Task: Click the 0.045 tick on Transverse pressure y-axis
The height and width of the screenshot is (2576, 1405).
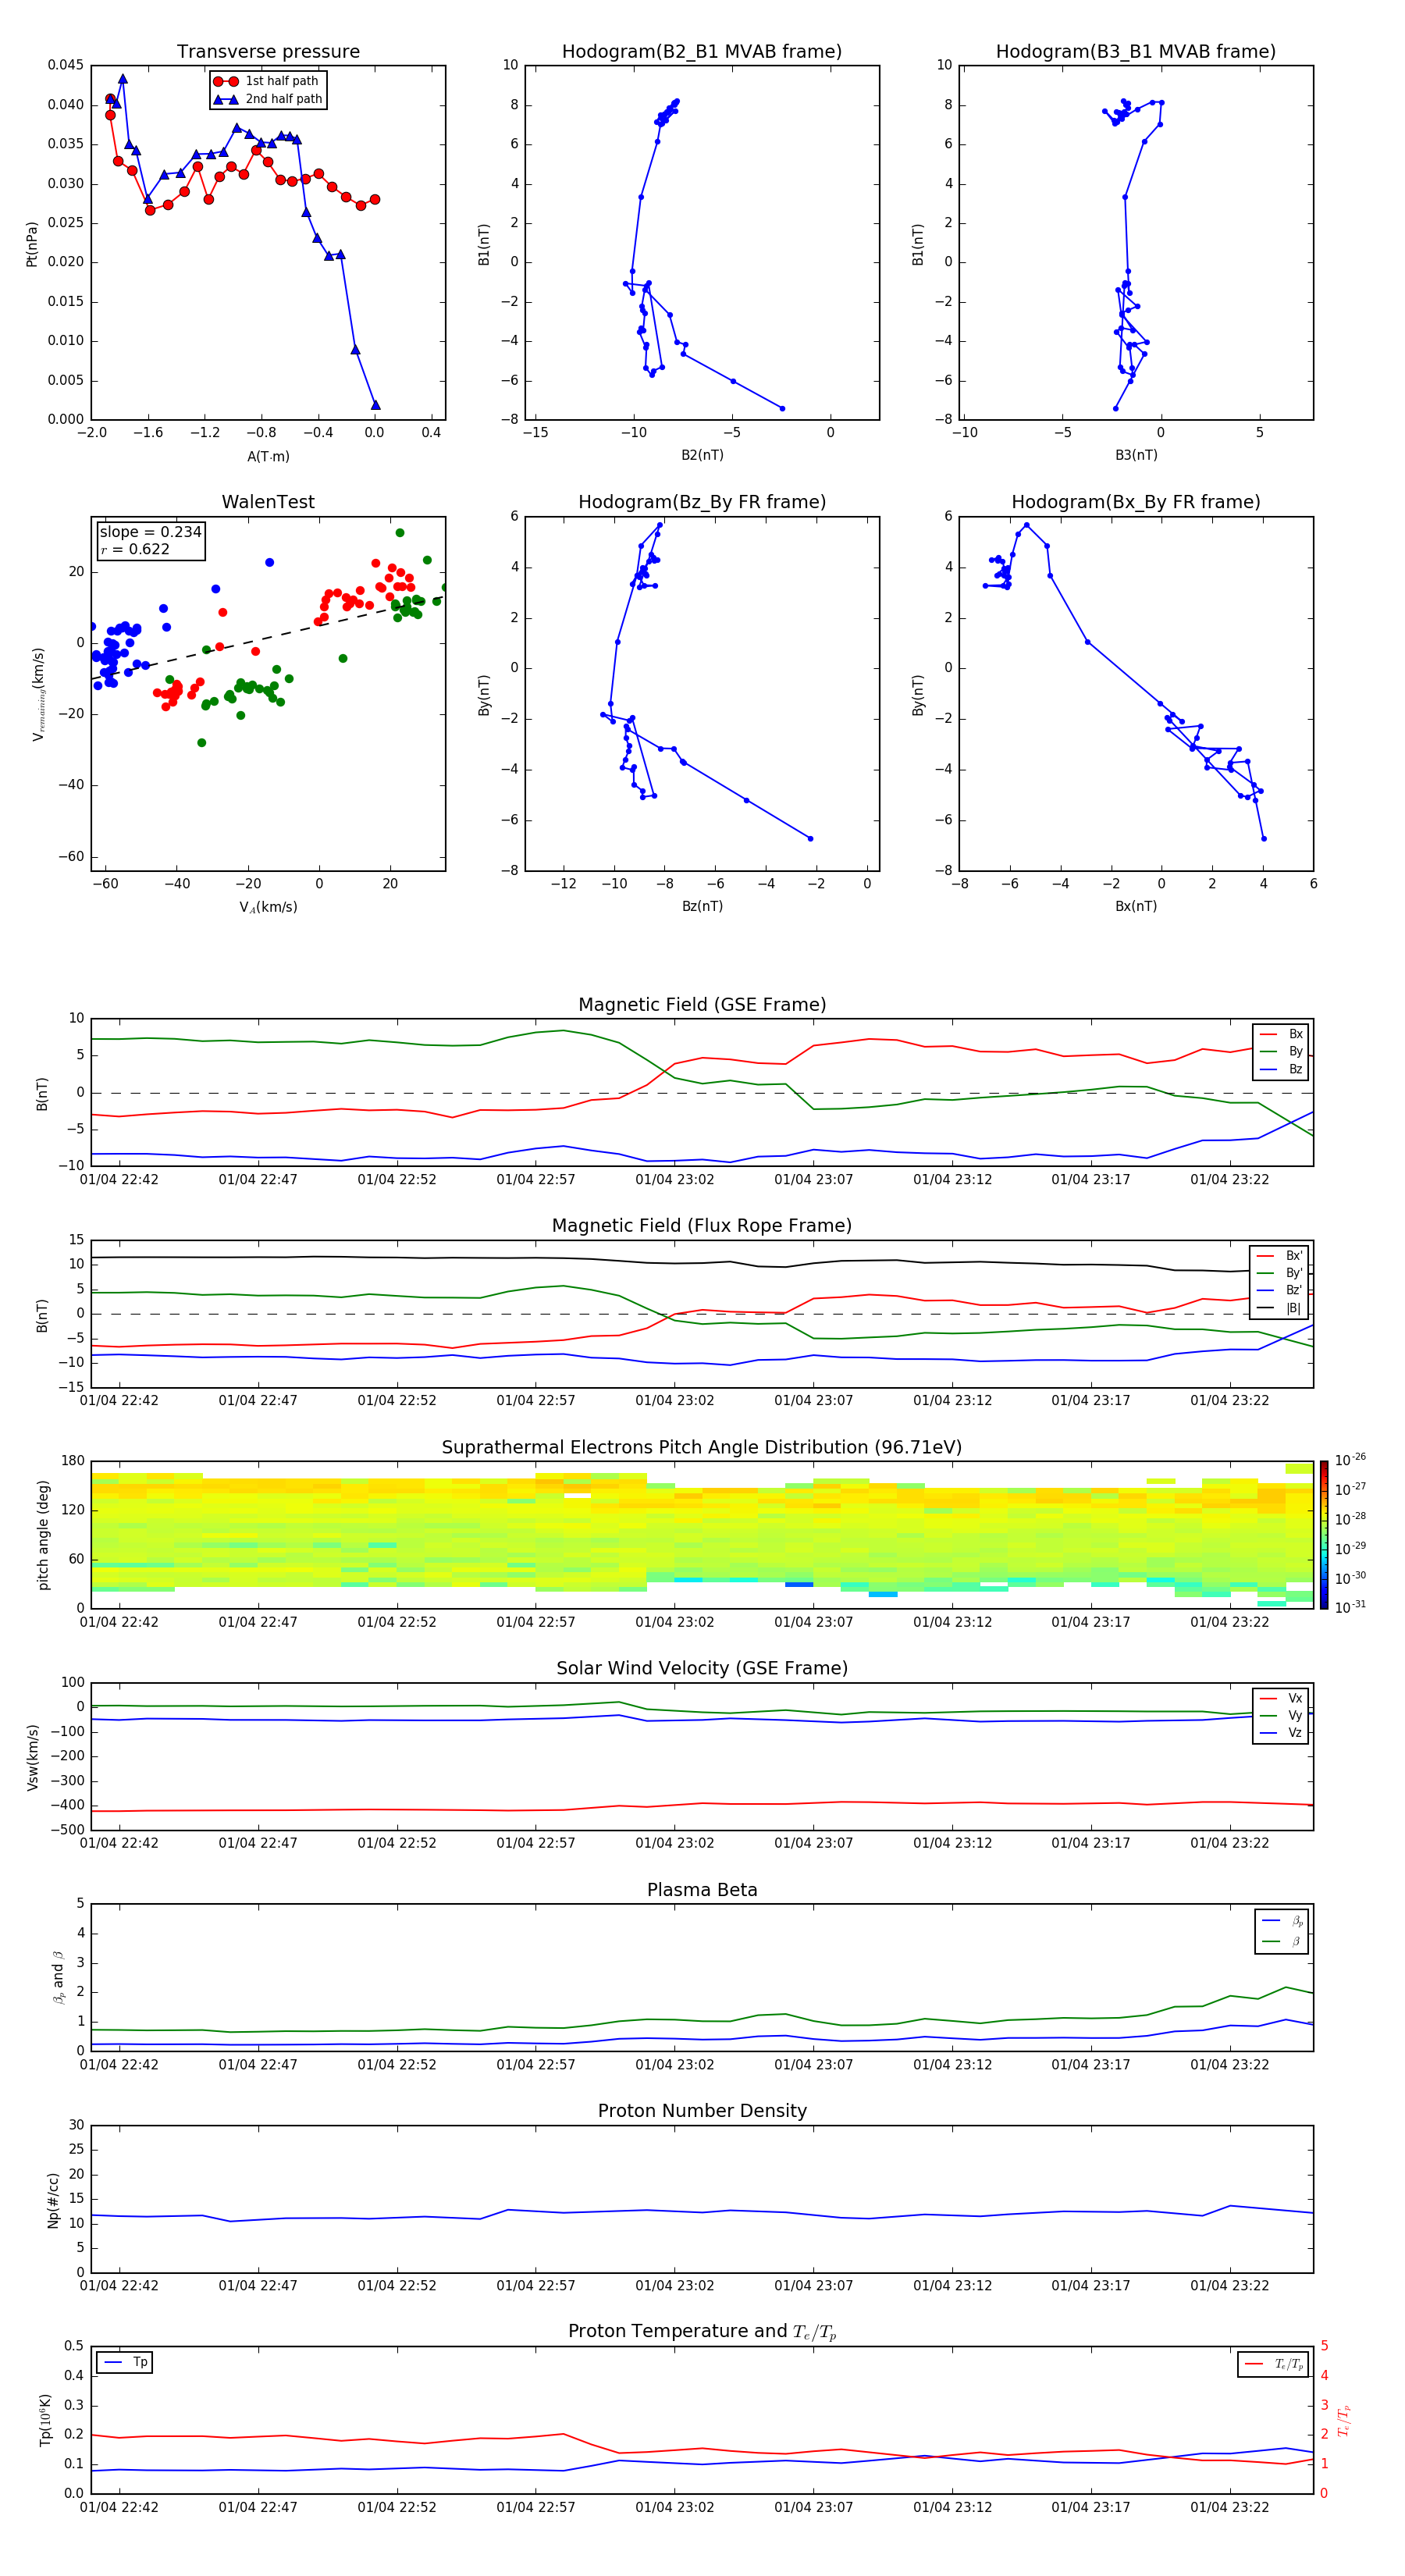Action: click(x=66, y=65)
